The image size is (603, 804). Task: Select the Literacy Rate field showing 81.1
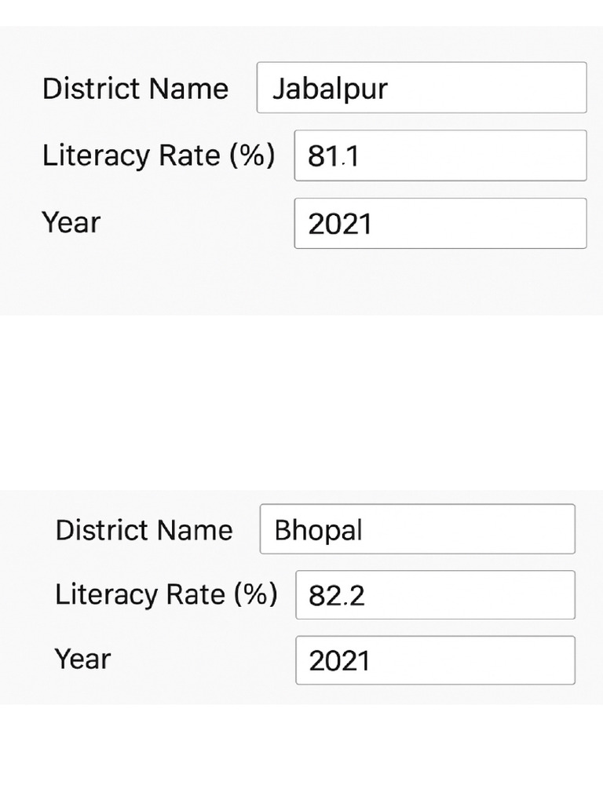pos(440,155)
